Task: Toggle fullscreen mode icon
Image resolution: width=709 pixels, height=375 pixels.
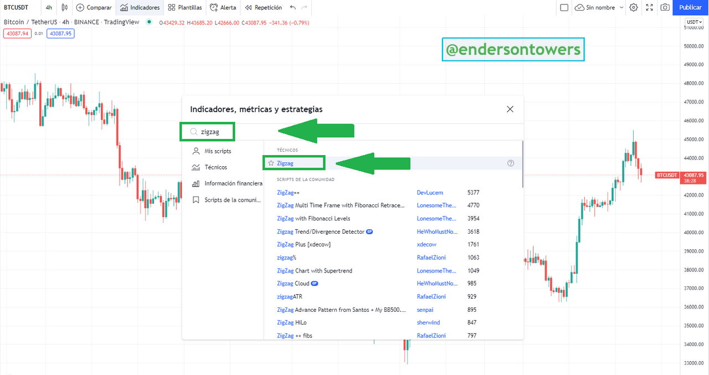Action: (650, 8)
